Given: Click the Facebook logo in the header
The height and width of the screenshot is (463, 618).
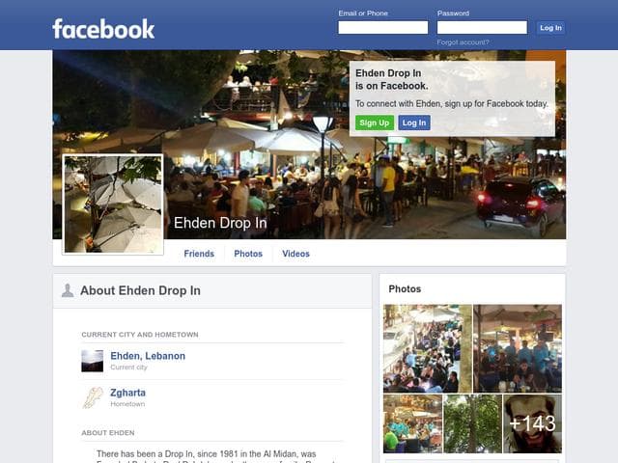Looking at the screenshot, I should click(x=103, y=29).
